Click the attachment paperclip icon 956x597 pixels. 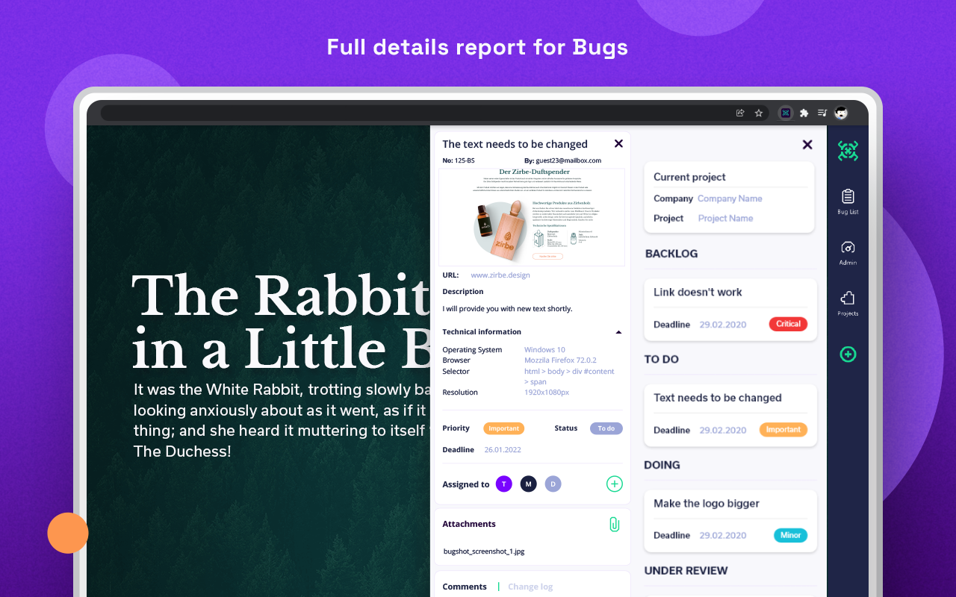coord(614,525)
